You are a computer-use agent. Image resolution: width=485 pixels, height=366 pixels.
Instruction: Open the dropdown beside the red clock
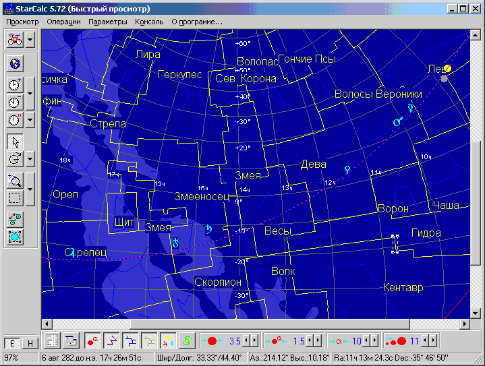click(30, 120)
